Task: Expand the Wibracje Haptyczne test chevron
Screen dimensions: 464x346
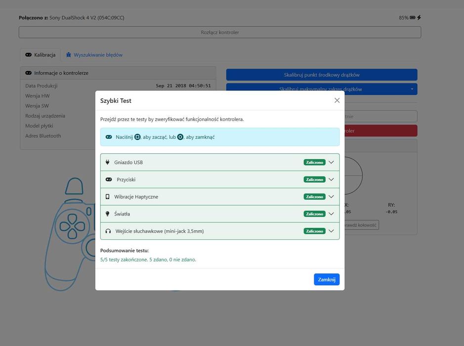Action: (x=331, y=197)
